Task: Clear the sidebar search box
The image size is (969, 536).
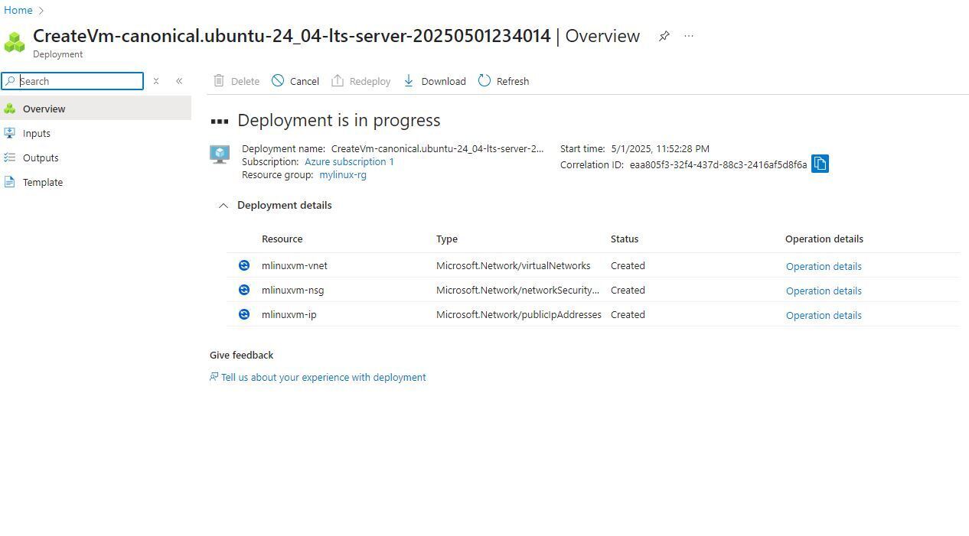Action: [156, 81]
